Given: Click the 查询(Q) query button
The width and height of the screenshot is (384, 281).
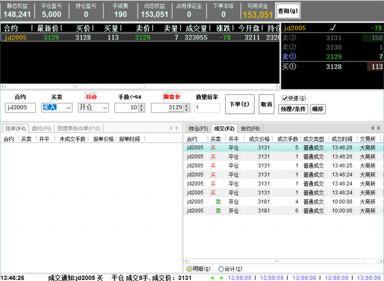Looking at the screenshot, I should 288,11.
